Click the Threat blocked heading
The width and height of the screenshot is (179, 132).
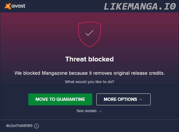pos(89,59)
